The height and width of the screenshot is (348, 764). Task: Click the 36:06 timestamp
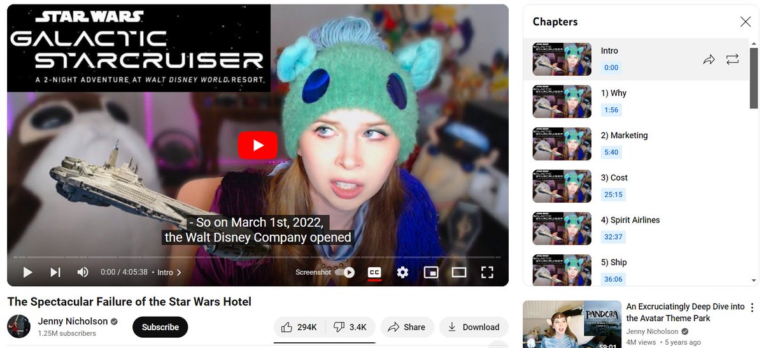[613, 279]
